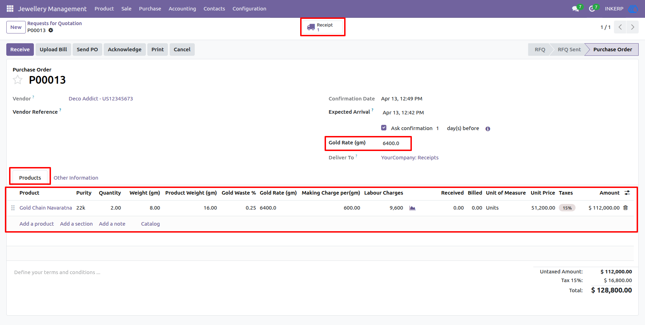
Task: Open the Receipt smart button
Action: click(322, 27)
